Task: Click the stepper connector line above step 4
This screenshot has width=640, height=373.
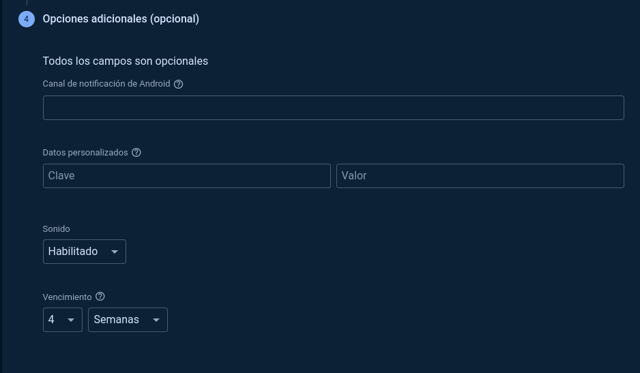Action: 27,3
